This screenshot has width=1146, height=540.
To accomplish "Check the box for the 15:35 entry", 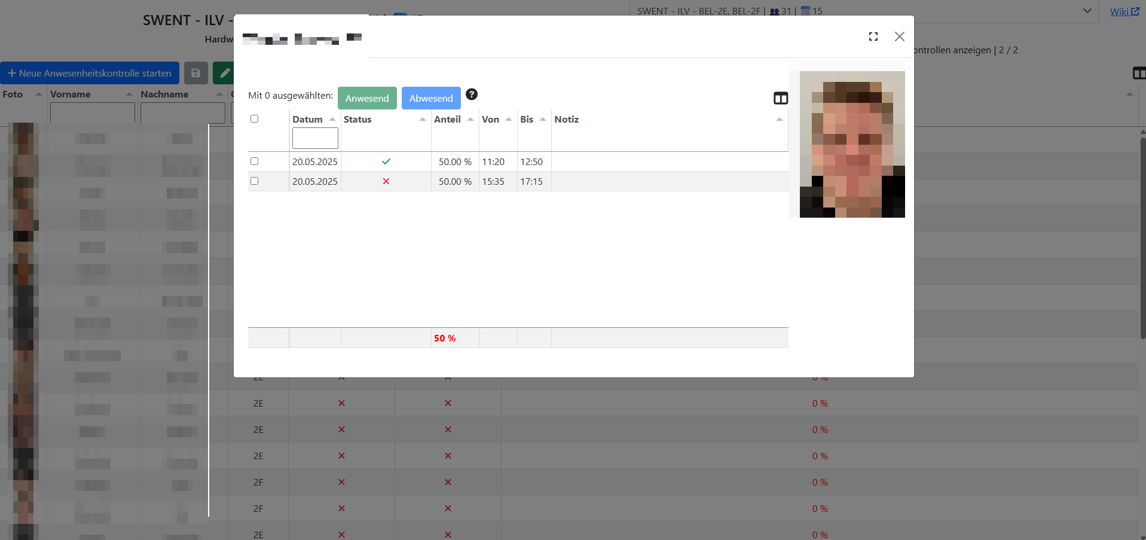I will coord(254,181).
